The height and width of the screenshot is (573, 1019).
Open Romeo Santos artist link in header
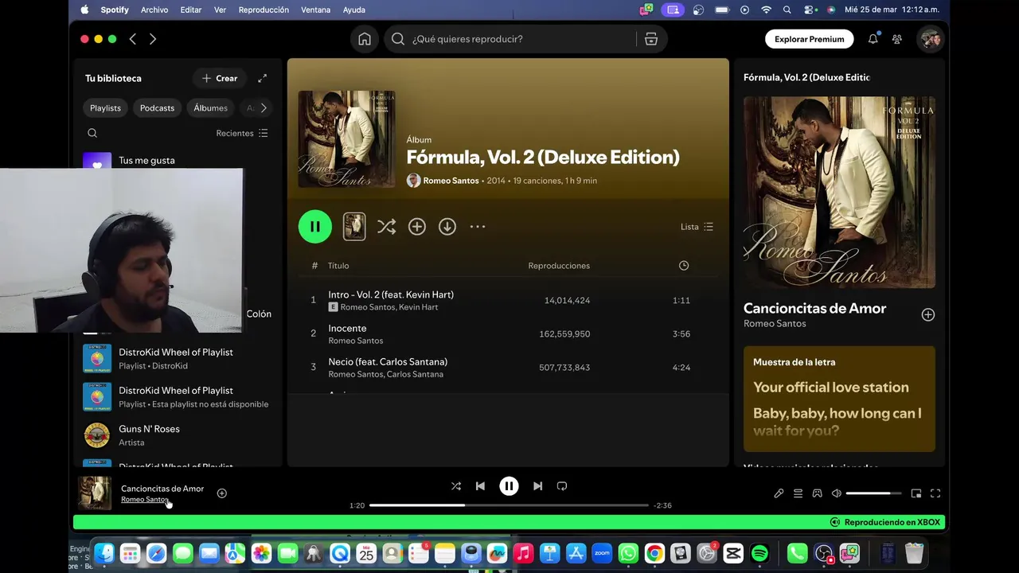point(451,181)
